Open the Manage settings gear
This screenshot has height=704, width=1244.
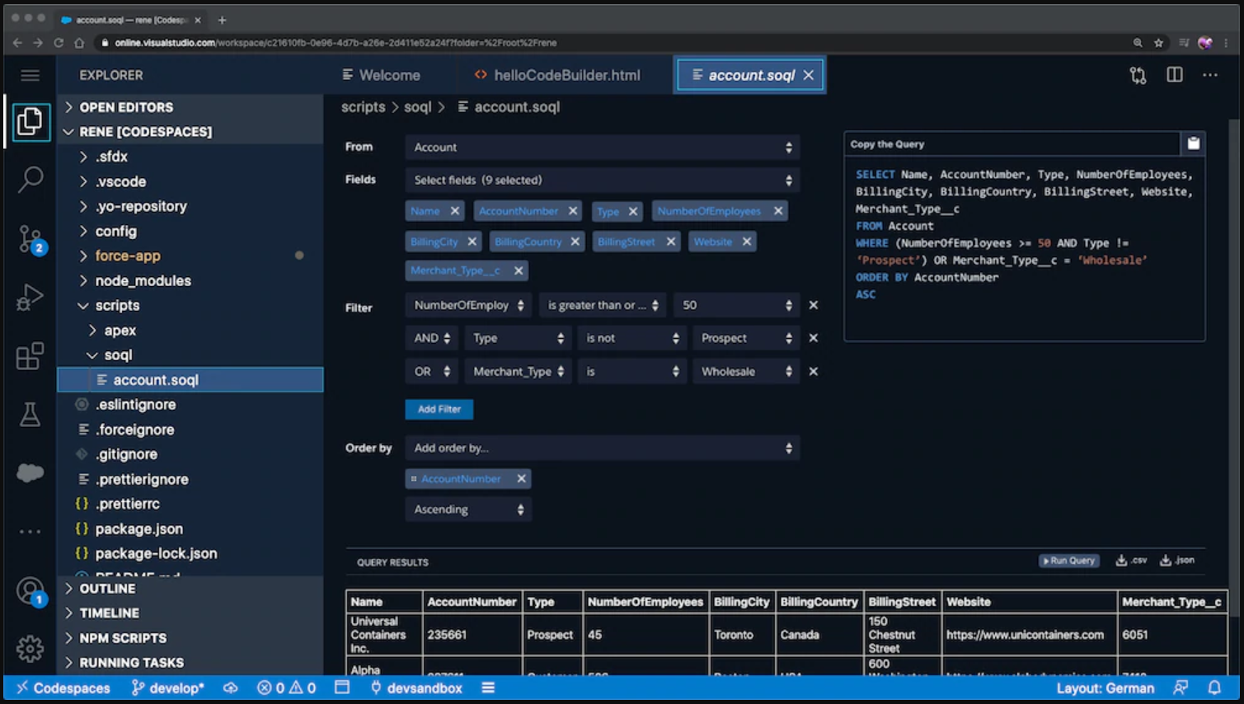31,649
